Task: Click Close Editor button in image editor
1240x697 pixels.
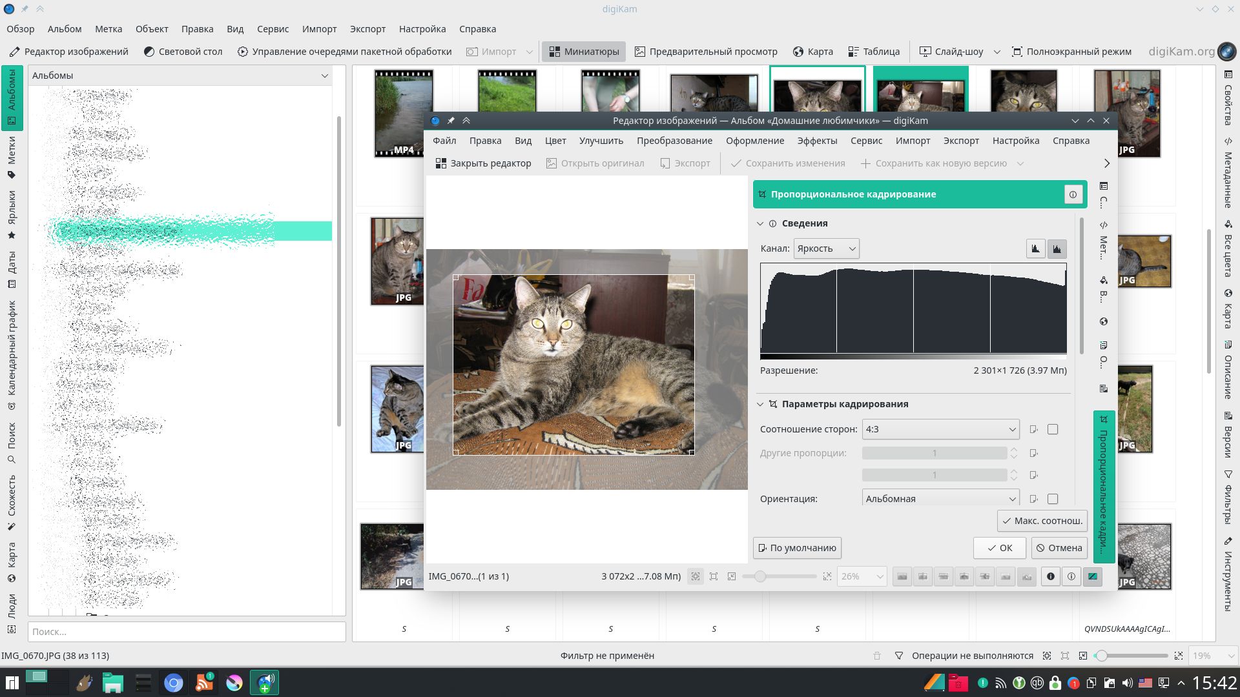Action: tap(483, 163)
